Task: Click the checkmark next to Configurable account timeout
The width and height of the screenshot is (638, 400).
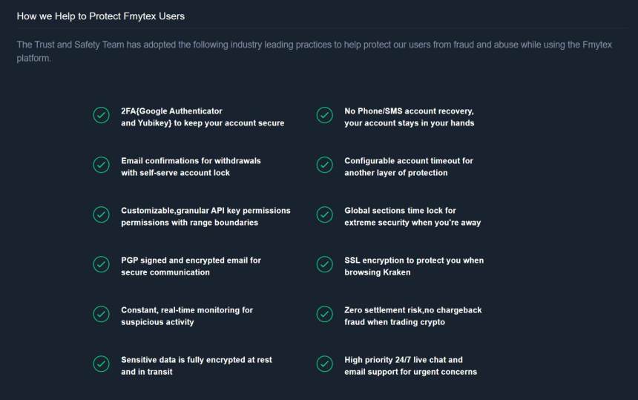Action: click(324, 165)
